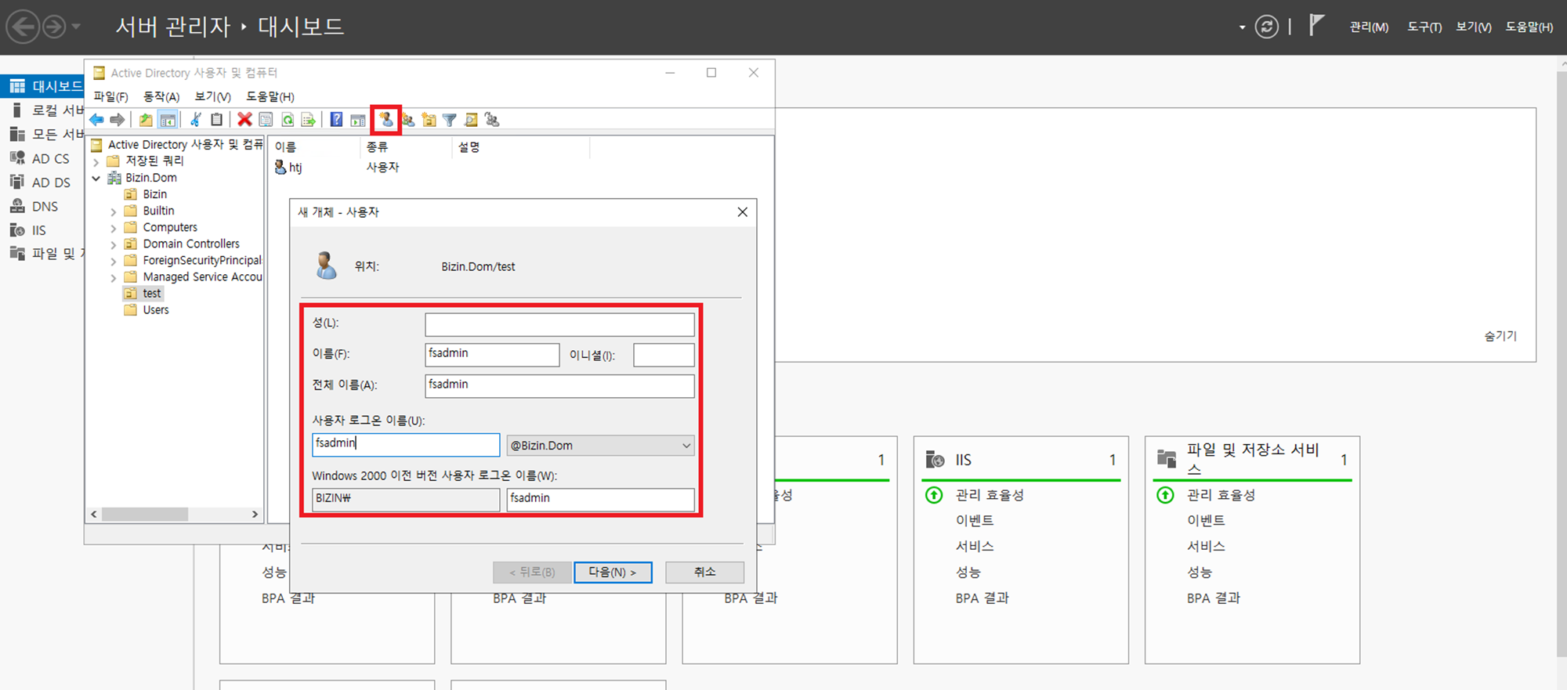The height and width of the screenshot is (690, 1567).
Task: Open the @Bizin.Dom domain suffix dropdown
Action: [x=600, y=446]
